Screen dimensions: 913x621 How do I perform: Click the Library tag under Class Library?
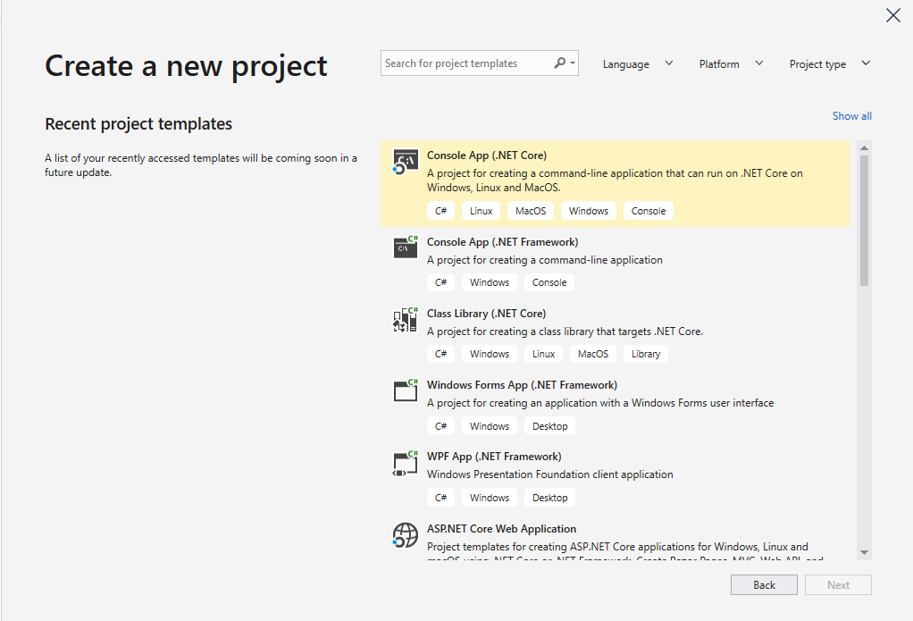[646, 354]
